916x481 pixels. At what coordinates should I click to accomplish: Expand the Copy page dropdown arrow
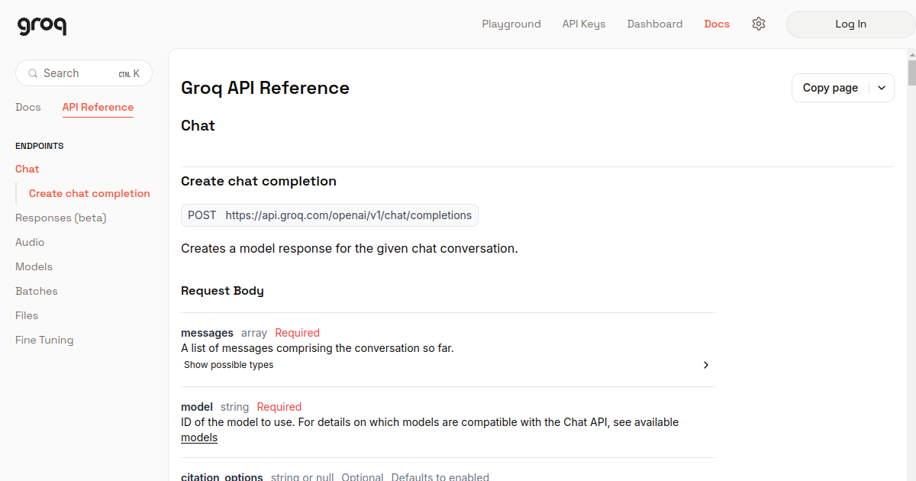point(882,88)
